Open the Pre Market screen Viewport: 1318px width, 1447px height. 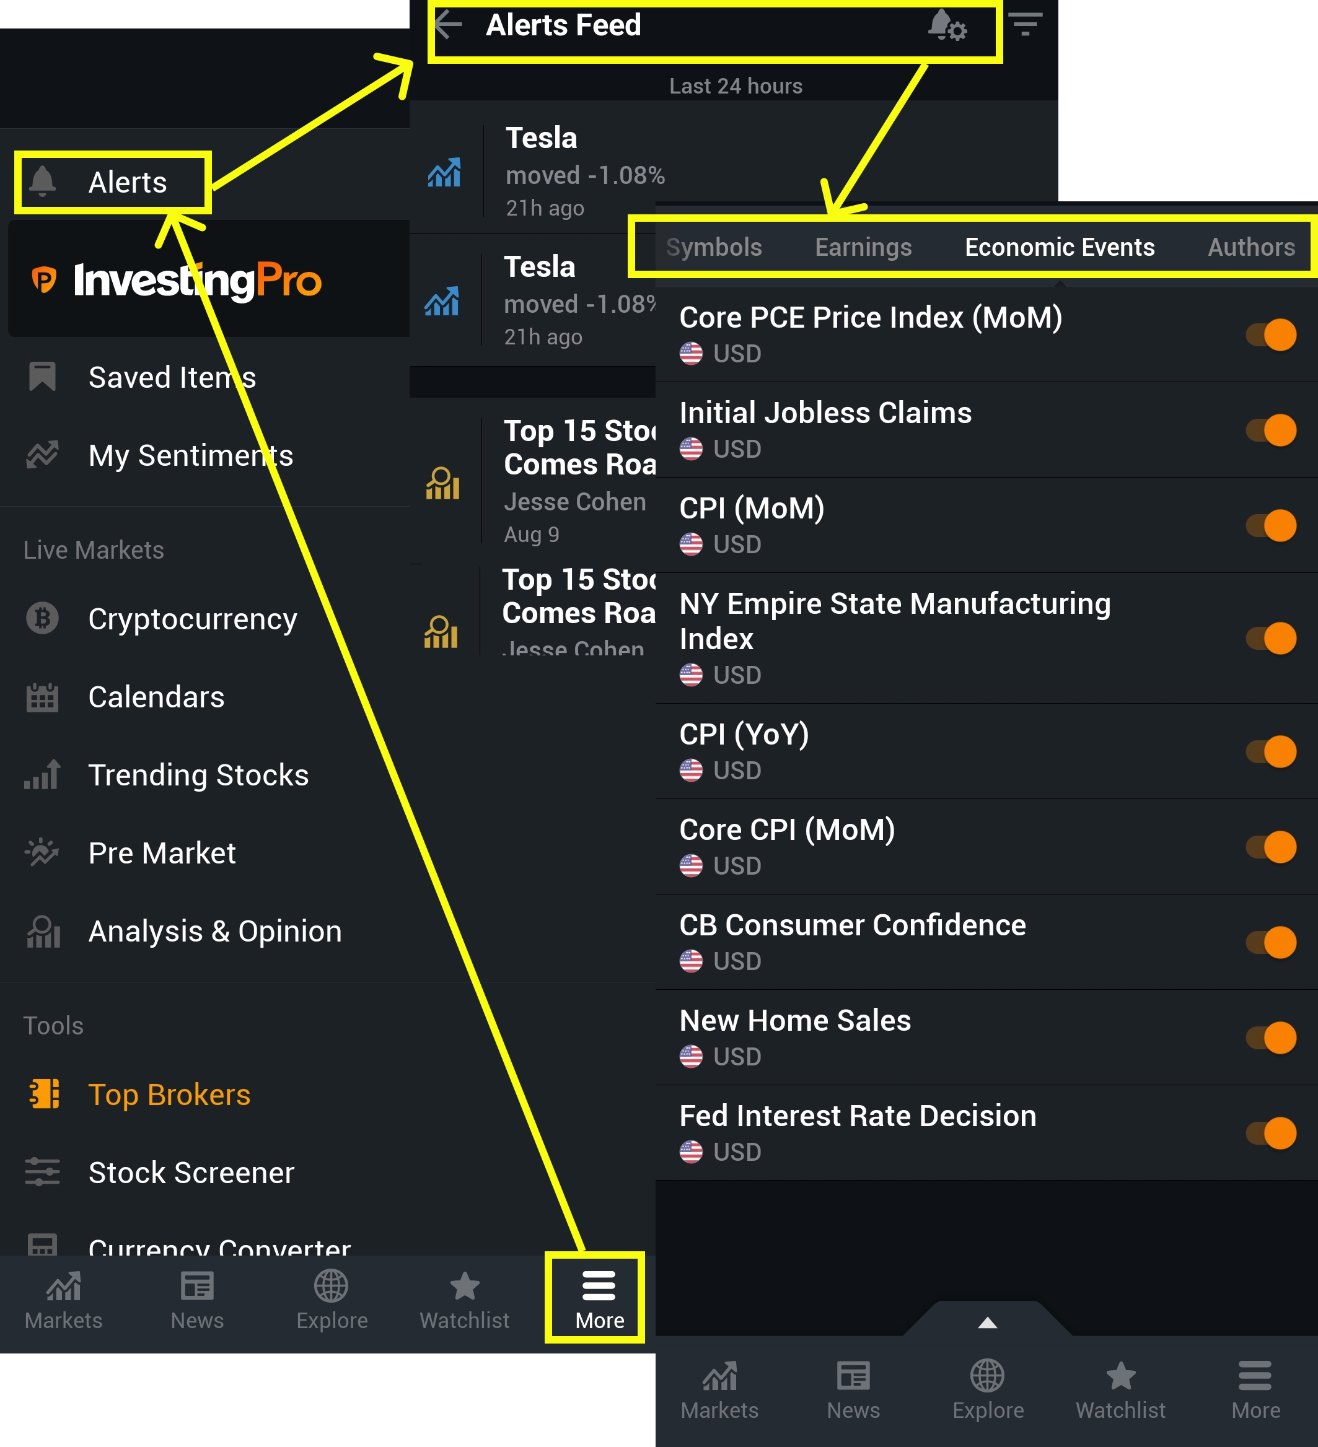coord(162,853)
